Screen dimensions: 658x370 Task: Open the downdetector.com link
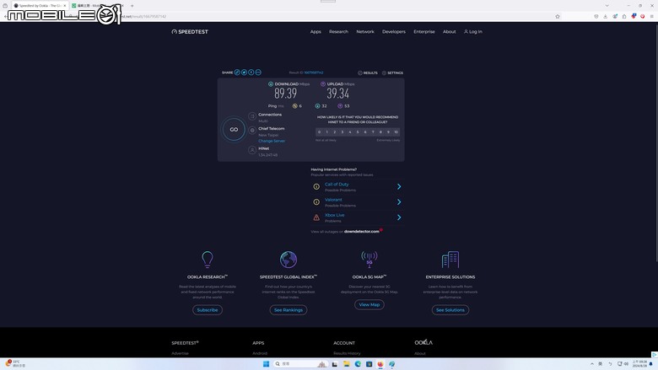362,231
